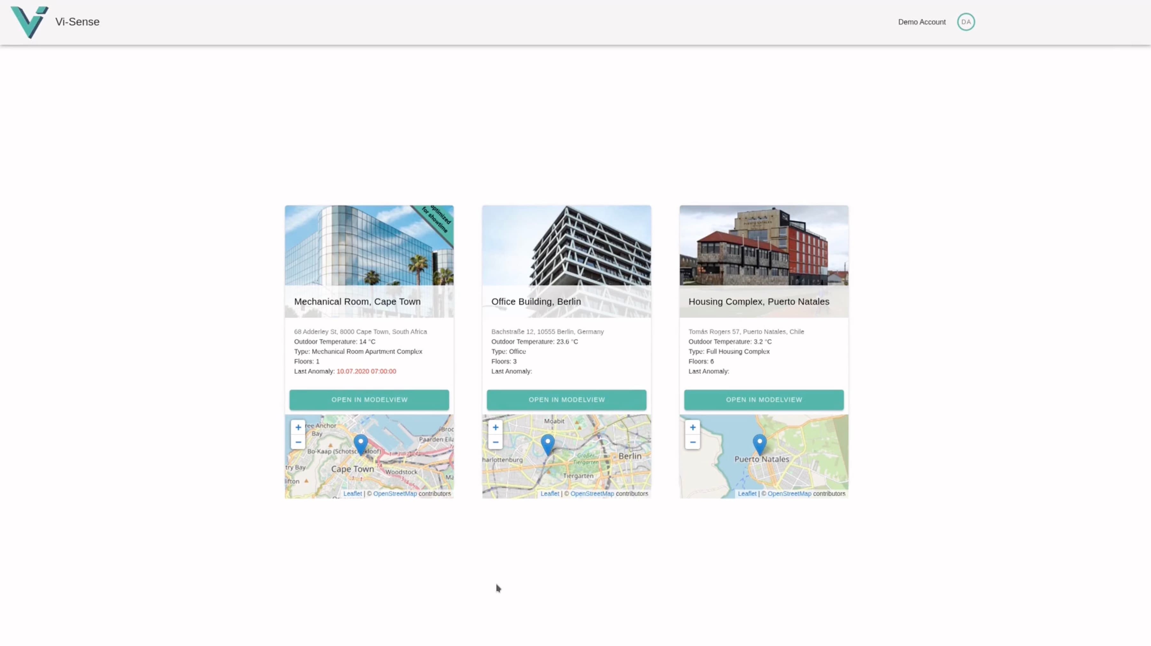Click the Puerto Natales map marker pin
The height and width of the screenshot is (646, 1151).
tap(759, 443)
